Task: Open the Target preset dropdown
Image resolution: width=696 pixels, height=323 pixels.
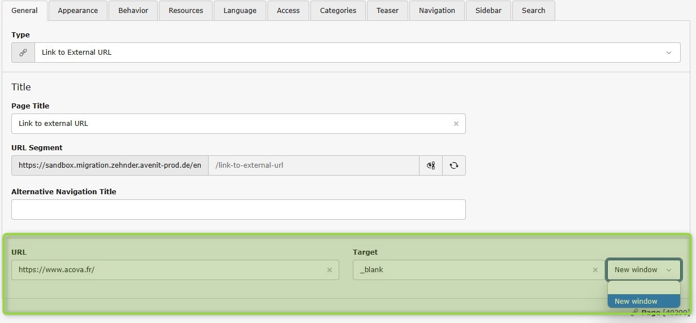Action: (x=643, y=270)
